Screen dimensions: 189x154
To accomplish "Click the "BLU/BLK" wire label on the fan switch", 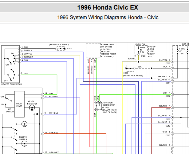I will click(28, 51).
